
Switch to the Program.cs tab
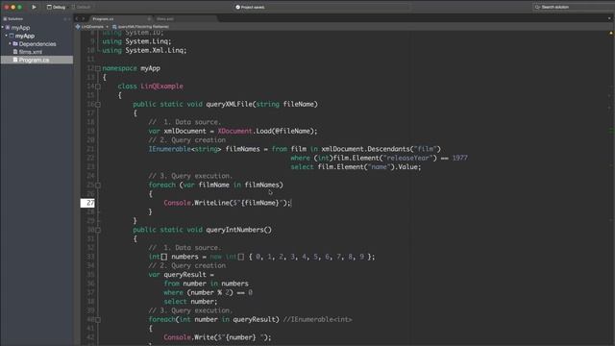click(103, 19)
